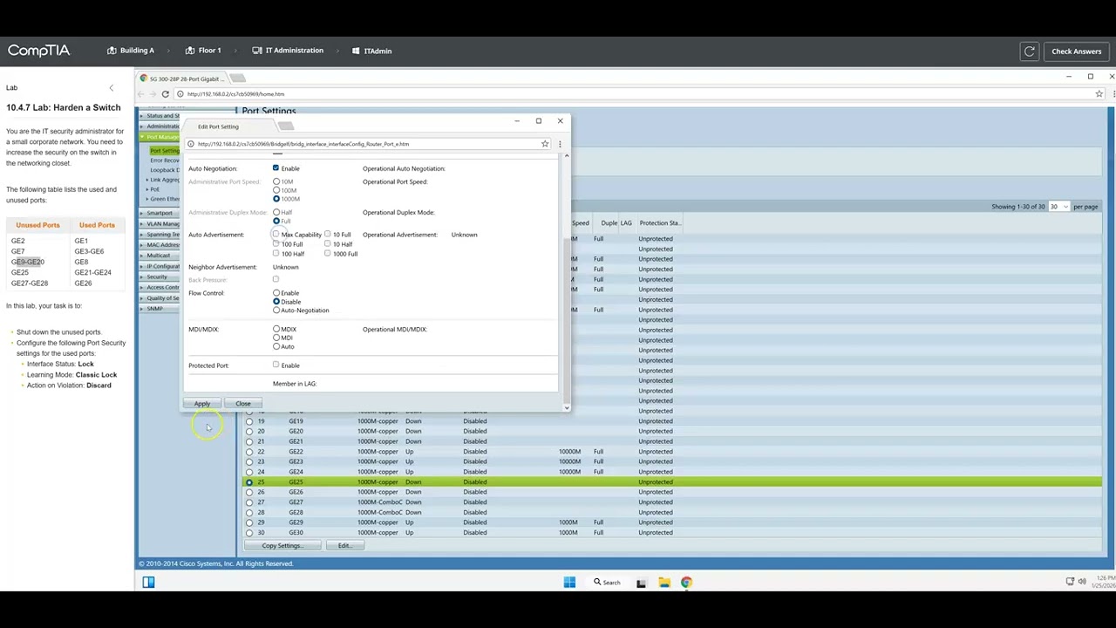Expand the Smartport menu section
Image resolution: width=1116 pixels, height=628 pixels.
[x=159, y=213]
